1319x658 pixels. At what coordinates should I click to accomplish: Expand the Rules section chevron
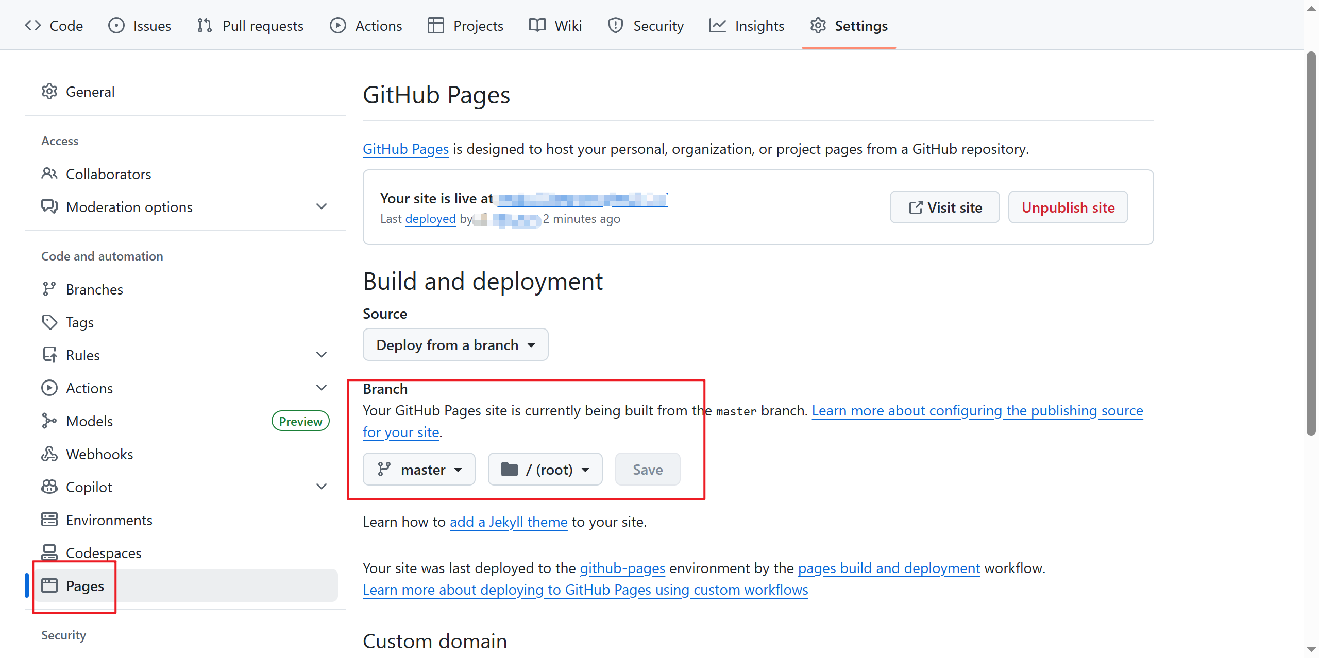click(322, 355)
